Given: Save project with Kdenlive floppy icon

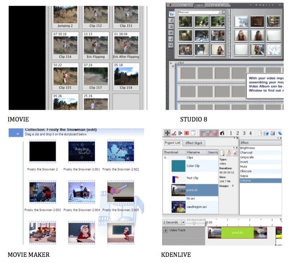Looking at the screenshot, I should point(272,133).
